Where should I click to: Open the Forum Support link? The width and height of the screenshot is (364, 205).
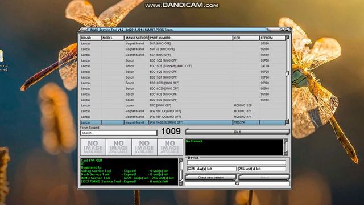90,128
